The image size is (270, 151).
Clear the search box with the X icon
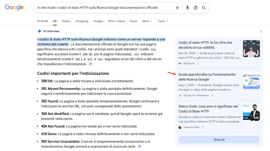pyautogui.click(x=177, y=8)
